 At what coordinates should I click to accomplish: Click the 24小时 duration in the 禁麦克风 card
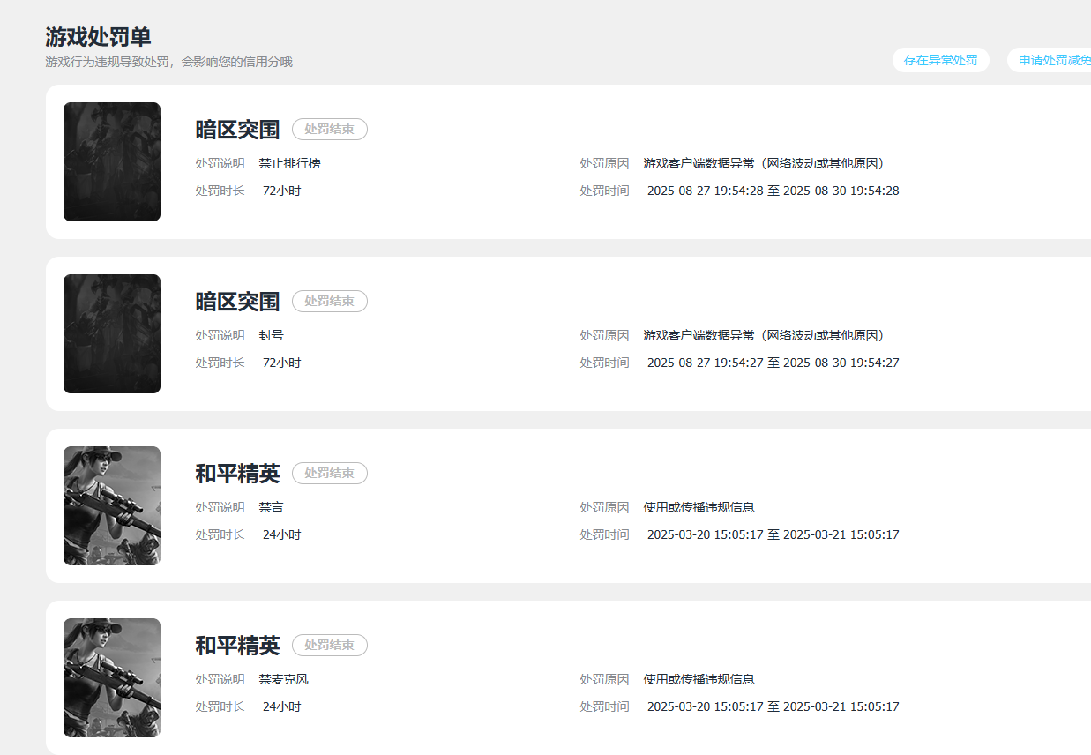click(x=281, y=706)
